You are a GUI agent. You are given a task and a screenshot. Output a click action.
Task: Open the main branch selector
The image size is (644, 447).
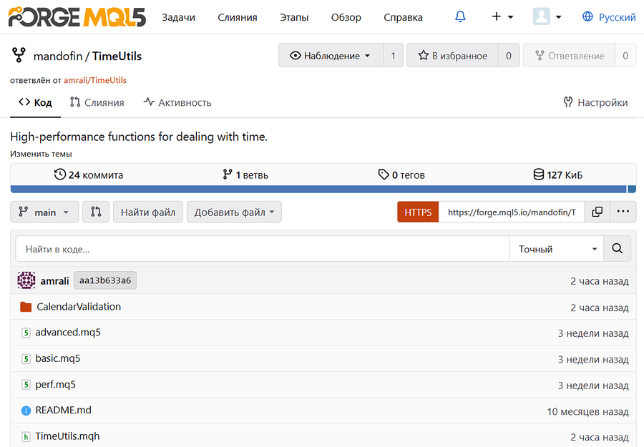(x=44, y=212)
